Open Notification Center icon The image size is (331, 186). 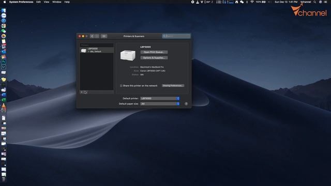[325, 2]
